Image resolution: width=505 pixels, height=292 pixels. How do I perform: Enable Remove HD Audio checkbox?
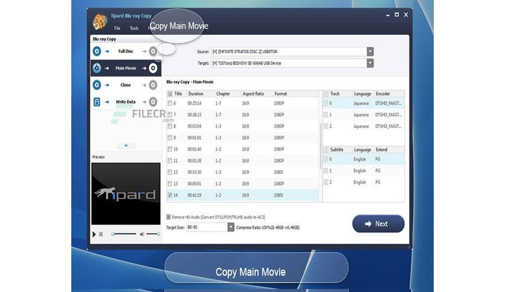coord(169,217)
